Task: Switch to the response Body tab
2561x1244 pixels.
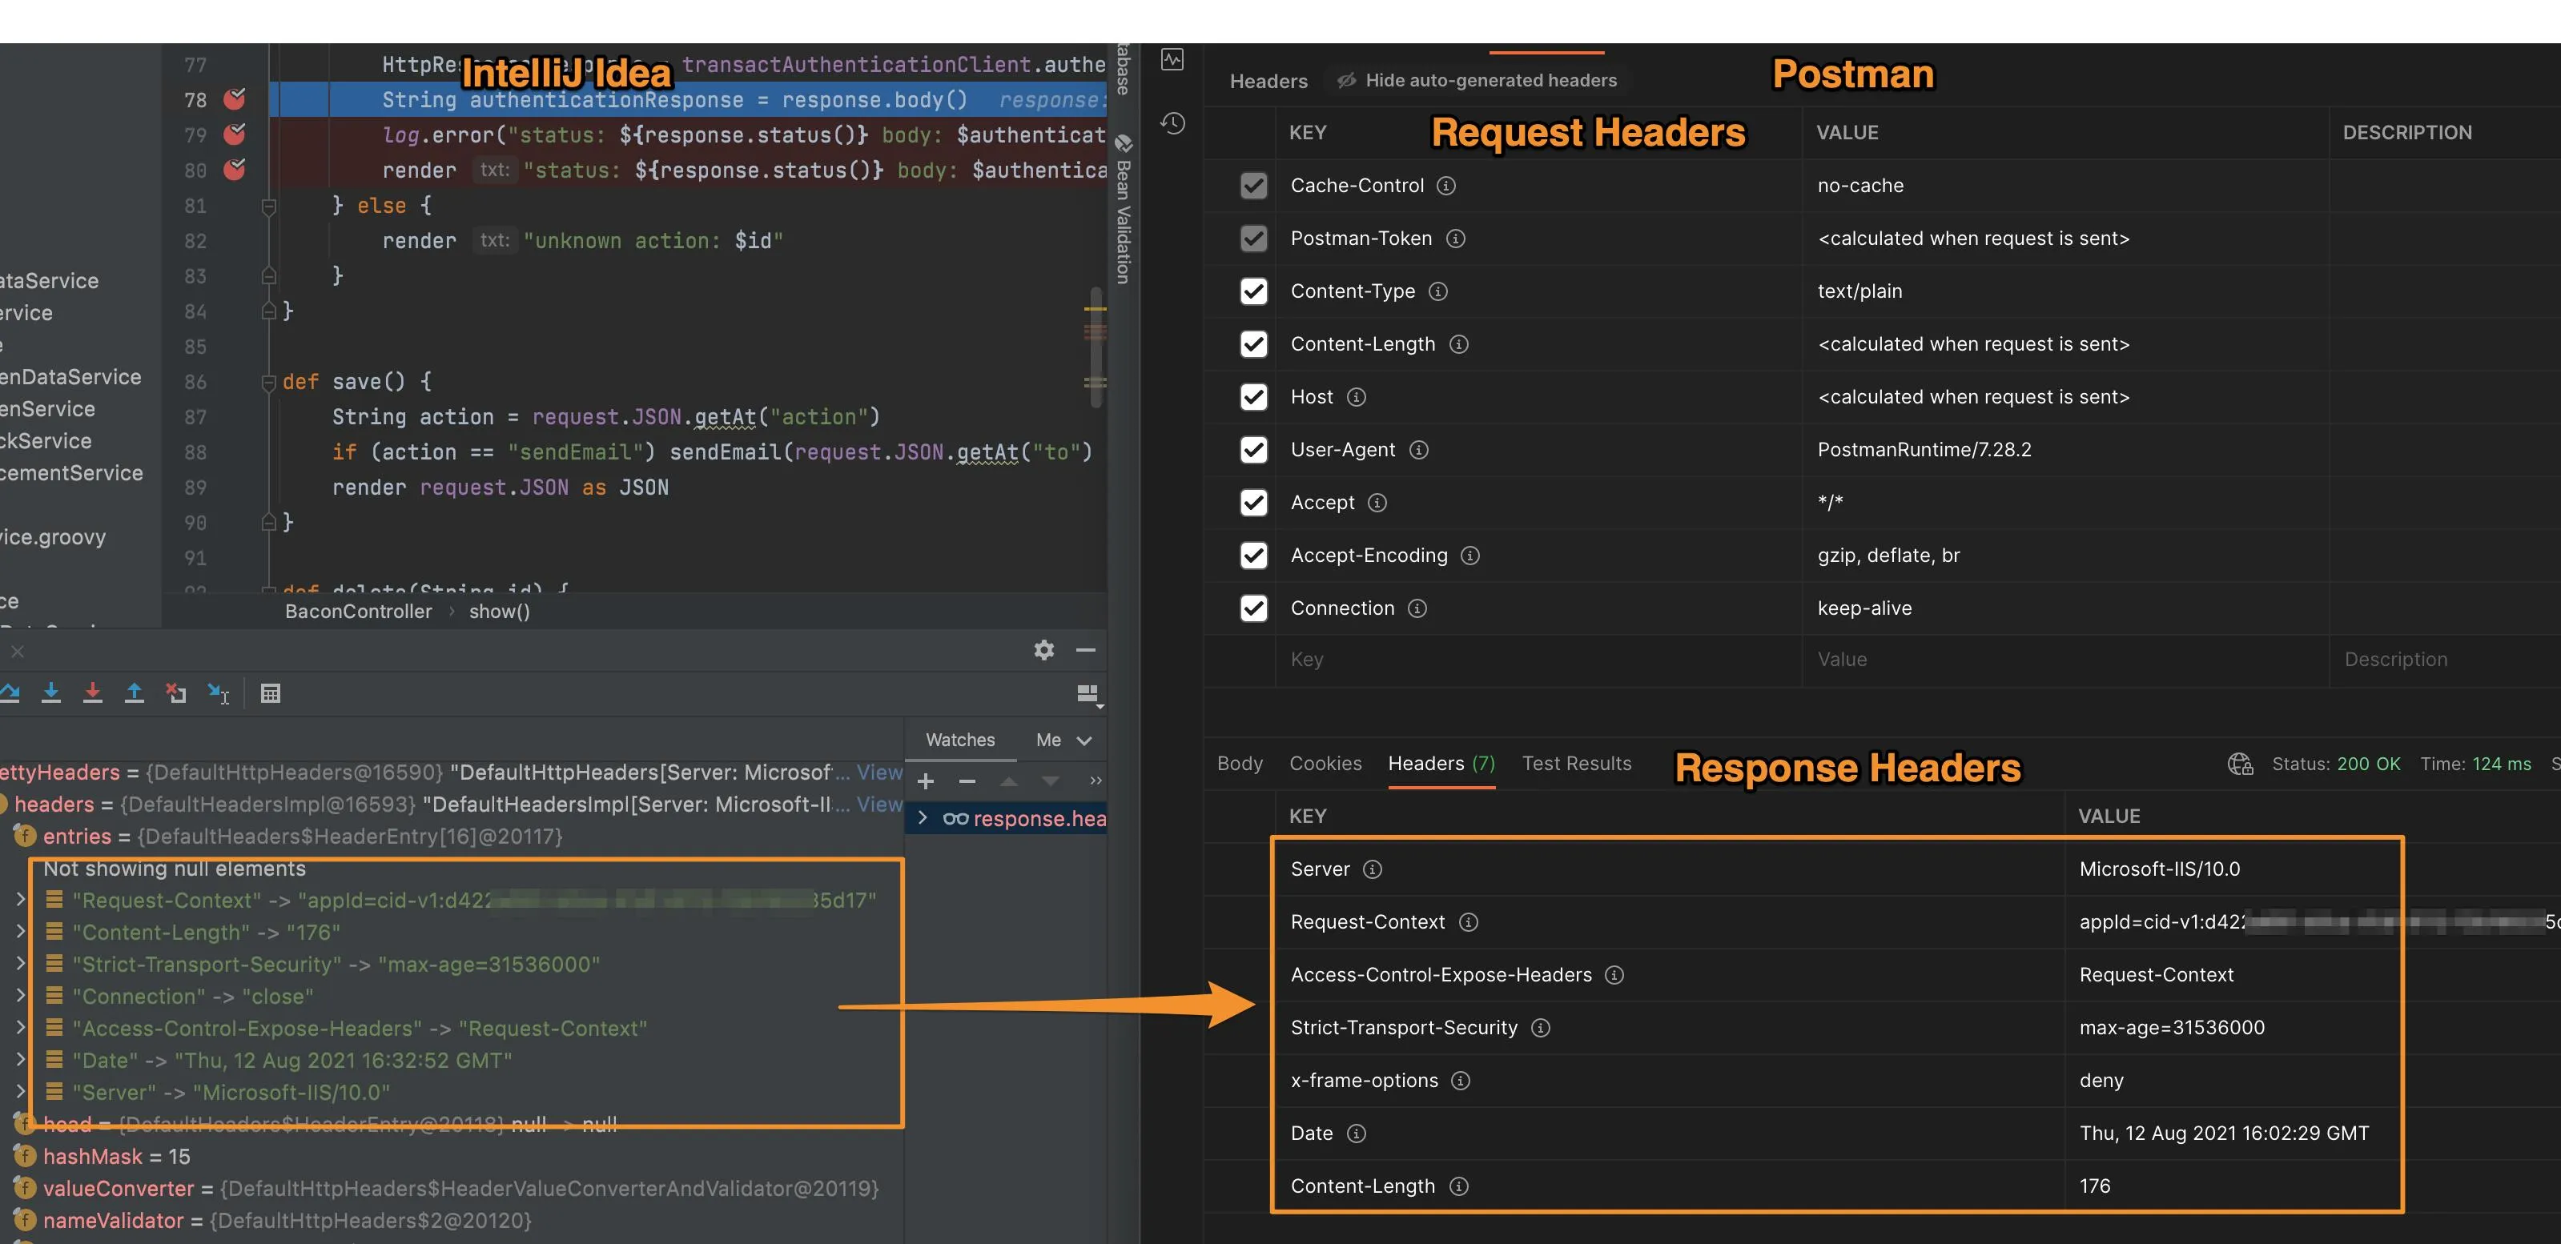Action: point(1239,763)
